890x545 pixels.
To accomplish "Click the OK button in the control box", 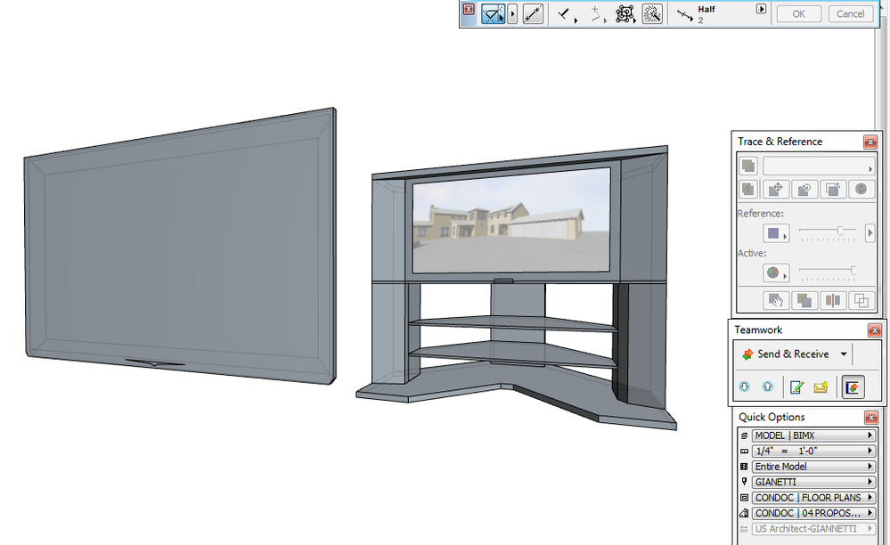I will click(x=798, y=13).
